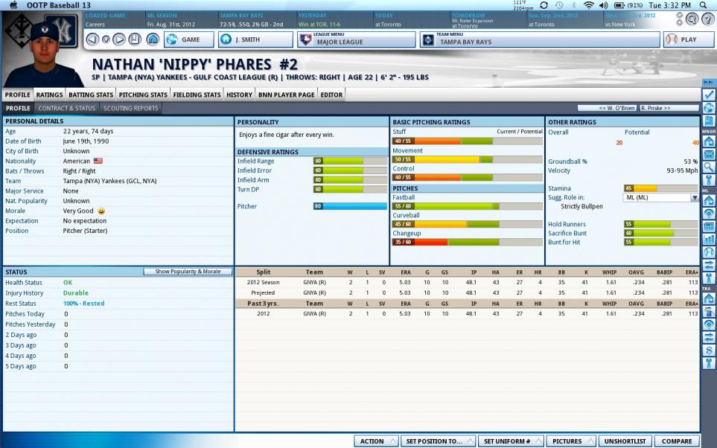Viewport: 717px width, 448px height.
Task: Open the SET POSITION TO... dropdown
Action: click(x=438, y=441)
